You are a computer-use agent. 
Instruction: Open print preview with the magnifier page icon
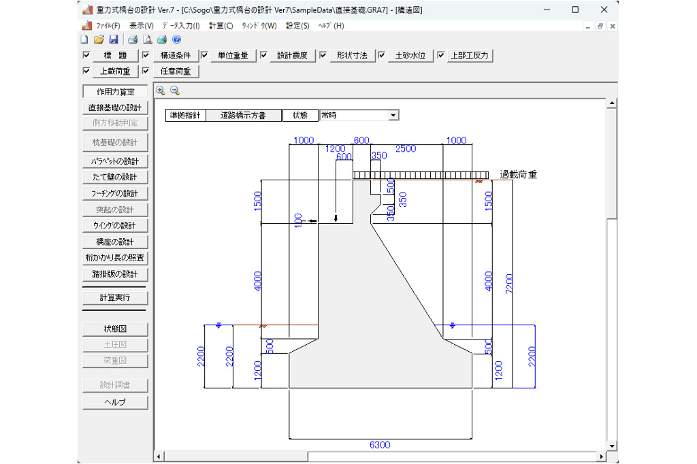tap(147, 39)
